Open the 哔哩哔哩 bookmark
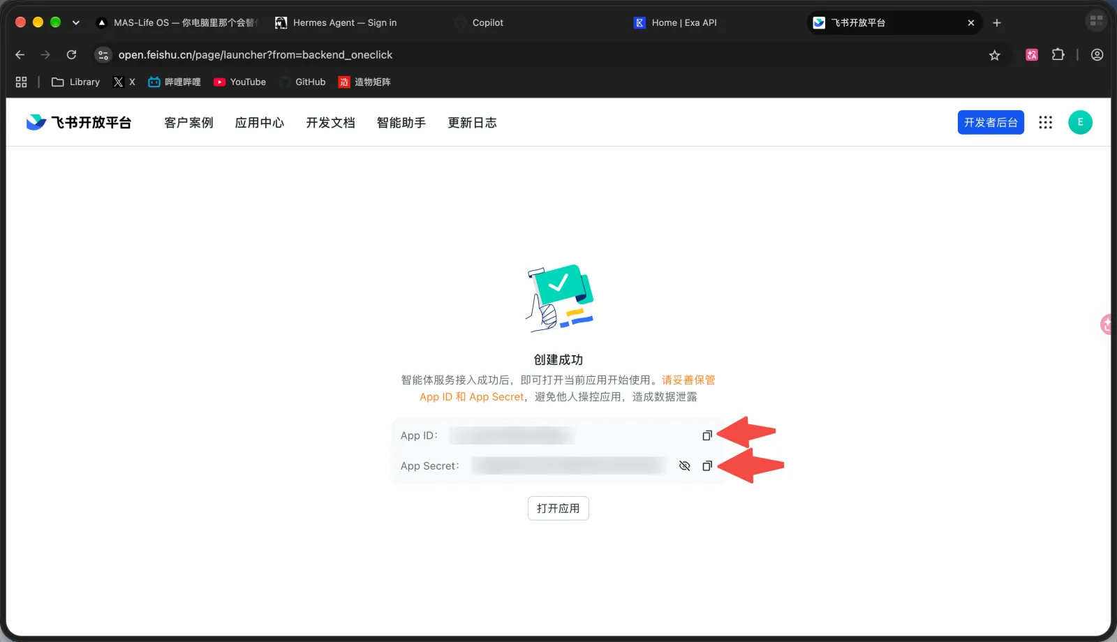Screen dimensions: 1117x642 tap(175, 82)
